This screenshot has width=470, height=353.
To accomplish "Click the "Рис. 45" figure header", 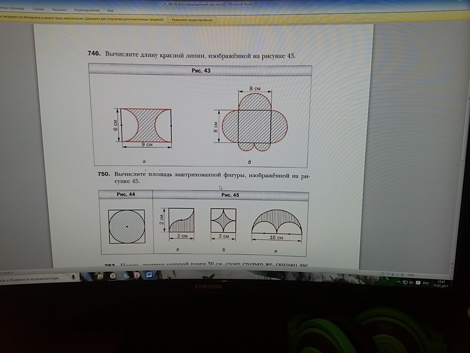I will coord(230,195).
